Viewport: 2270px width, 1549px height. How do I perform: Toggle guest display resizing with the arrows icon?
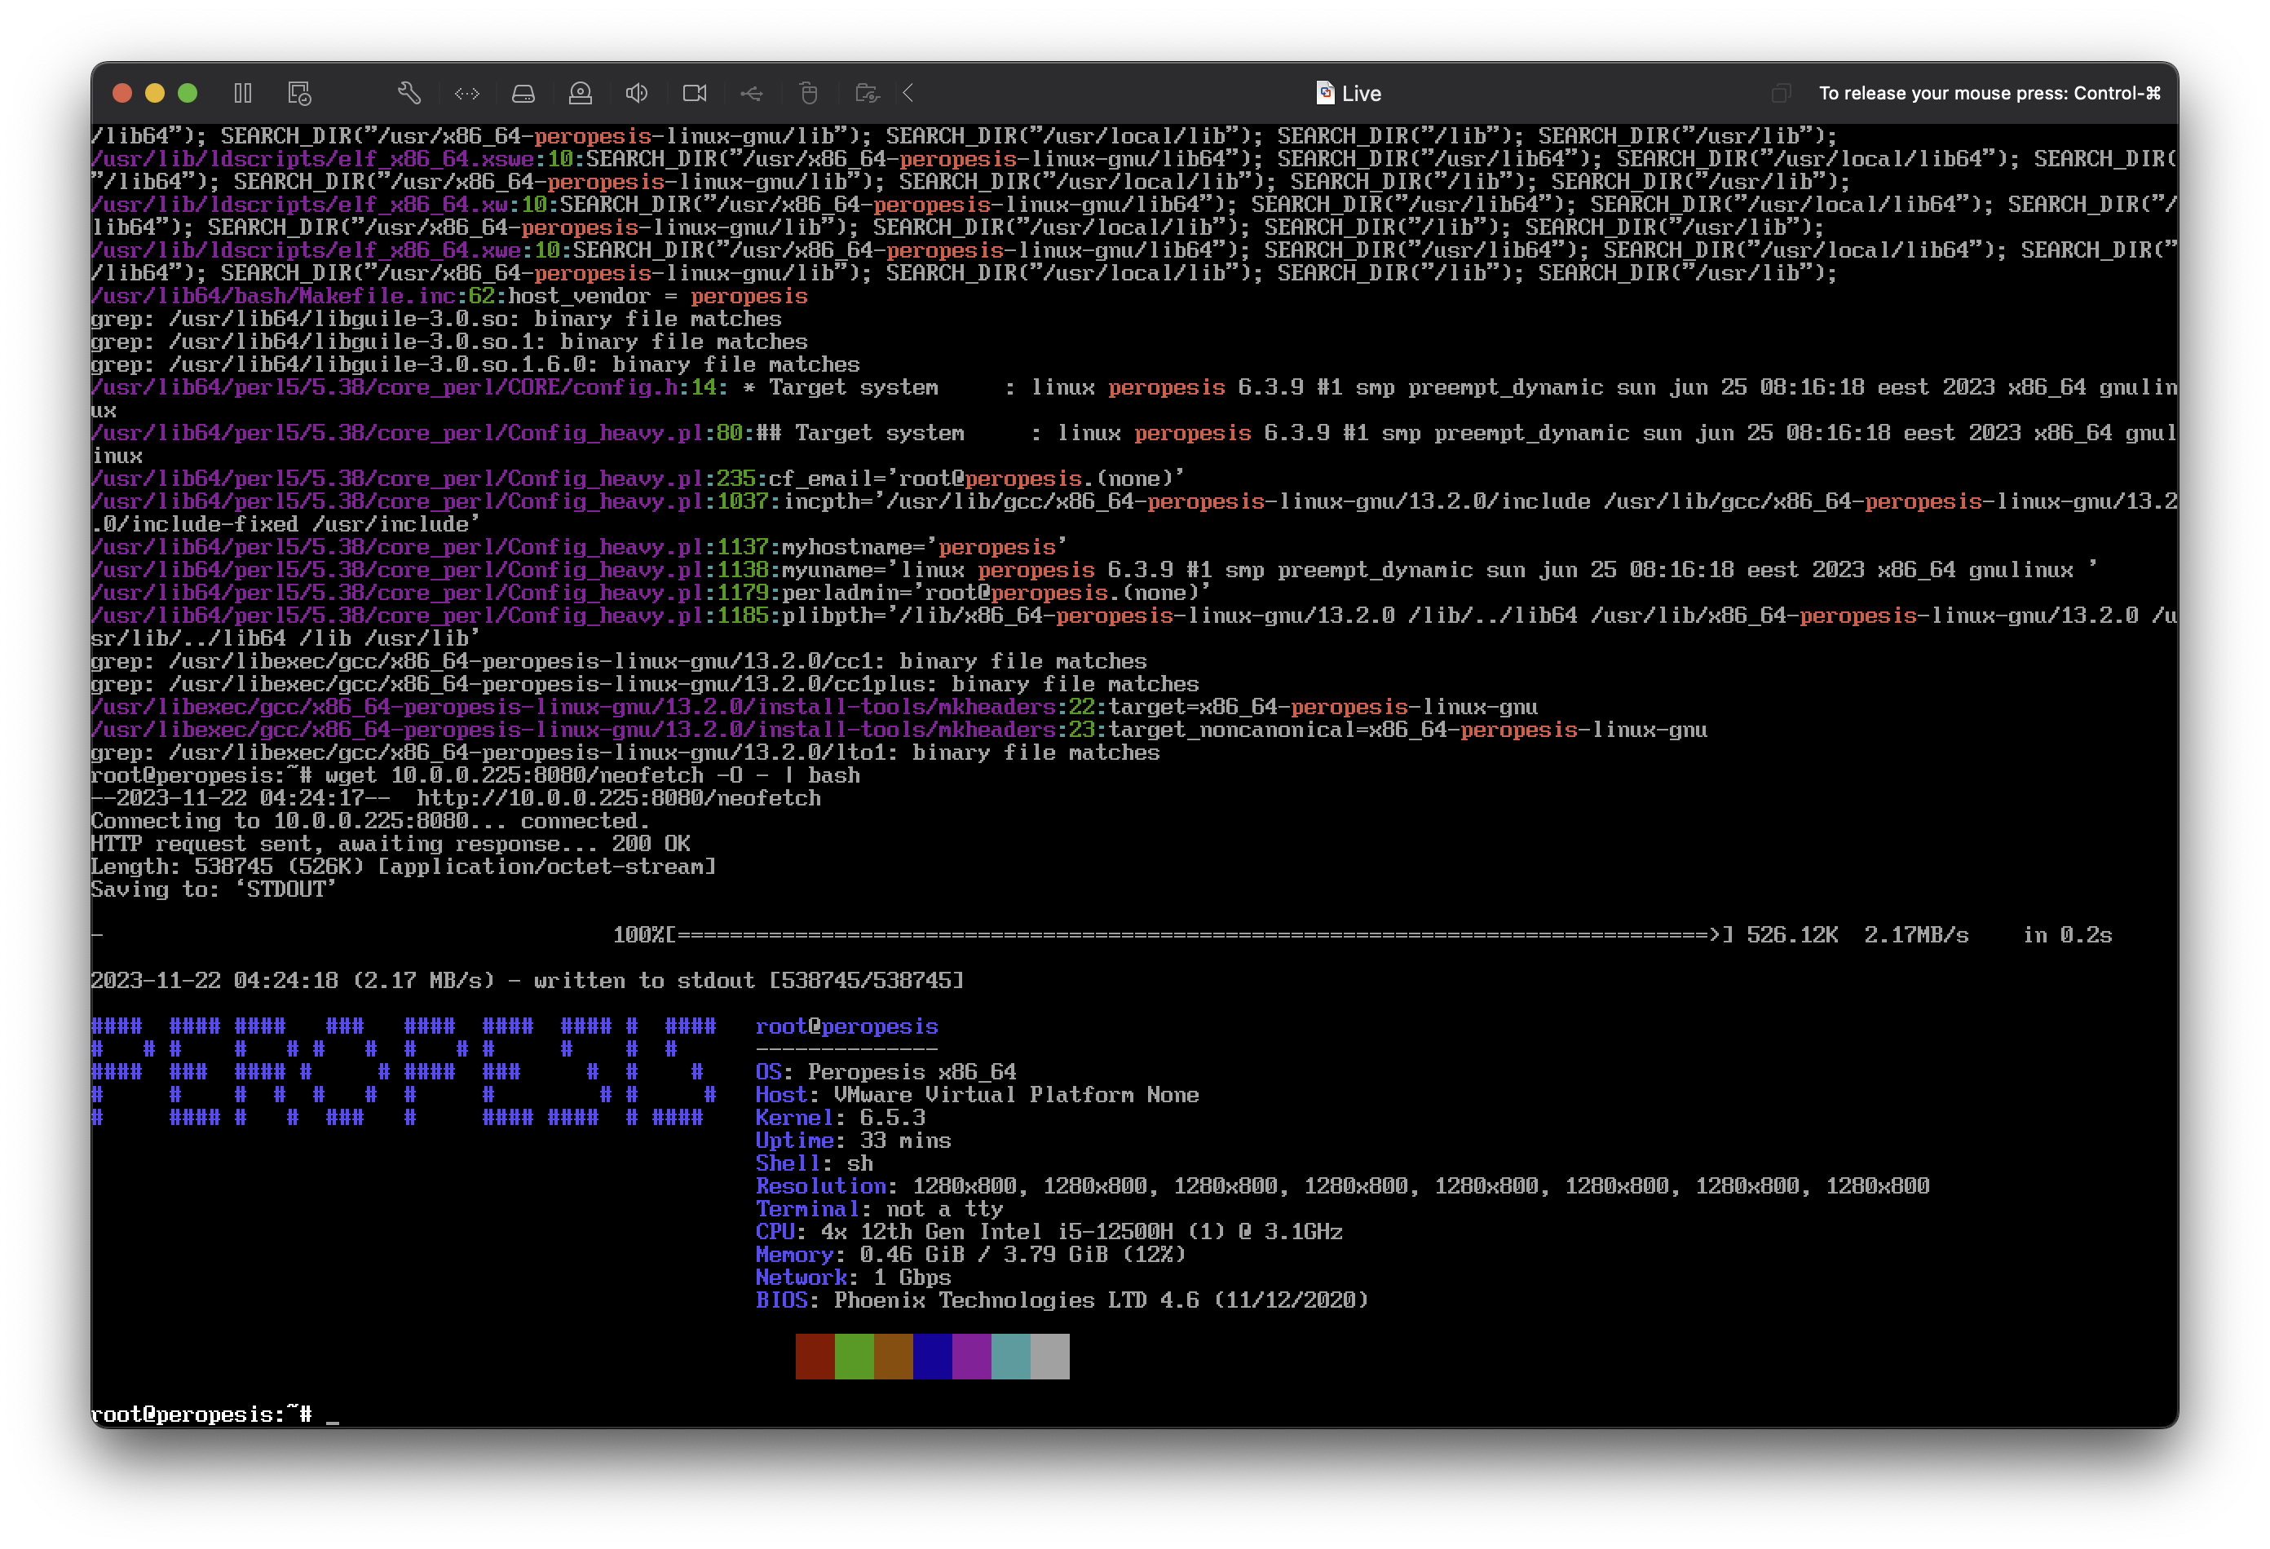pos(467,93)
